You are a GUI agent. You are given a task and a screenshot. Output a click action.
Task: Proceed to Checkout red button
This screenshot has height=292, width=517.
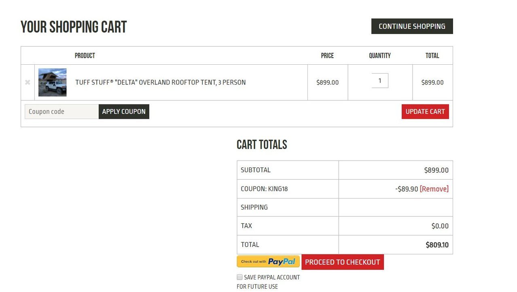point(343,262)
